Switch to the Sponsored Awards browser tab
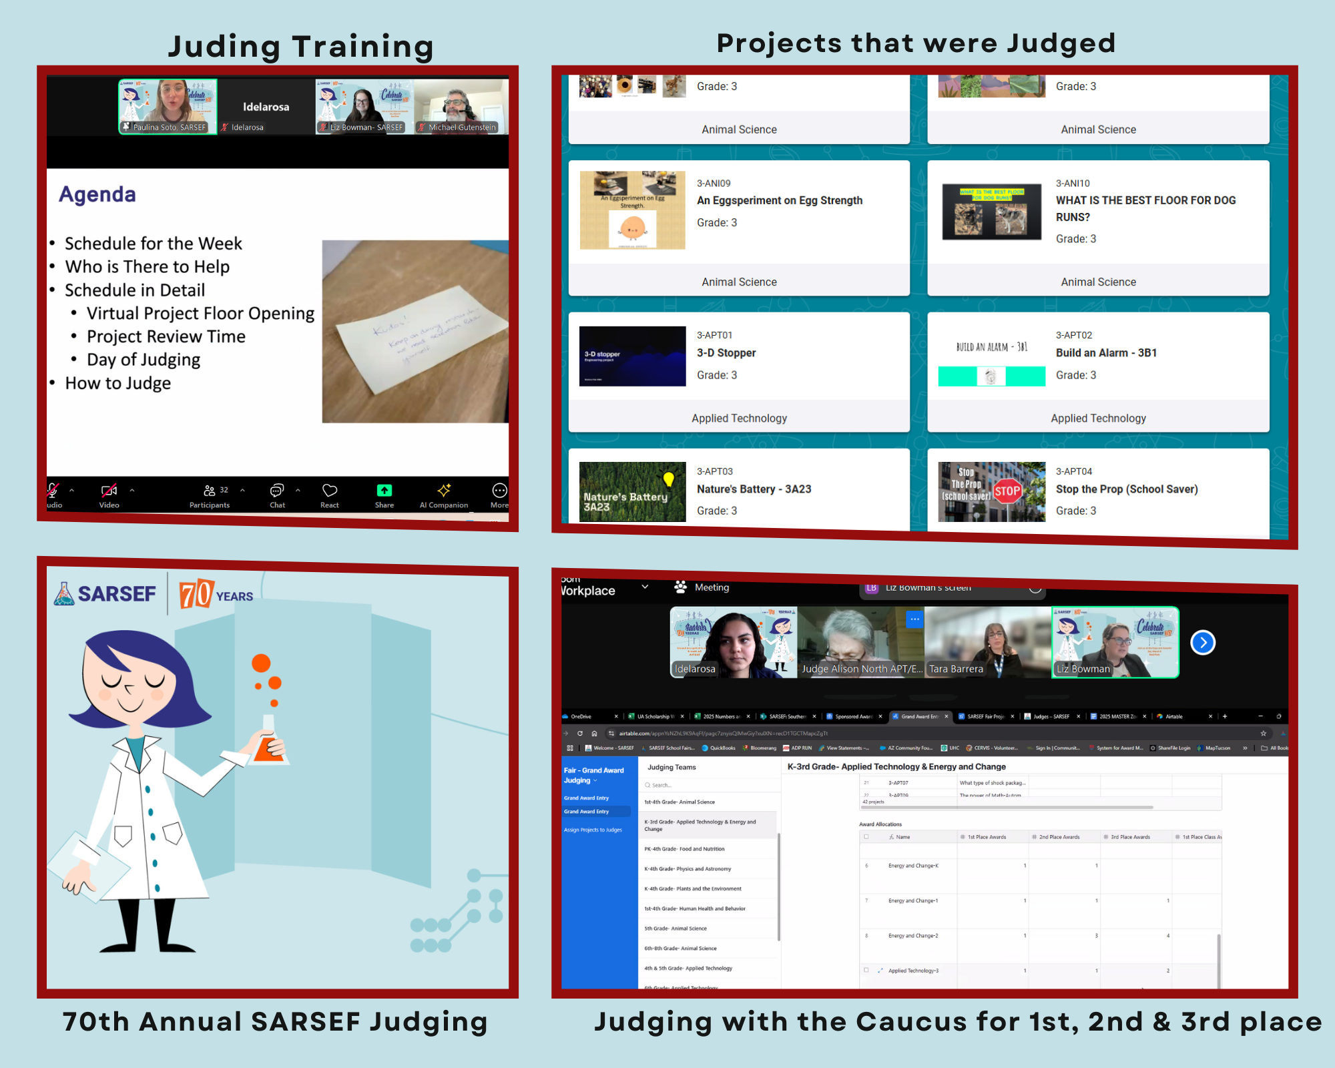This screenshot has width=1335, height=1068. 852,716
